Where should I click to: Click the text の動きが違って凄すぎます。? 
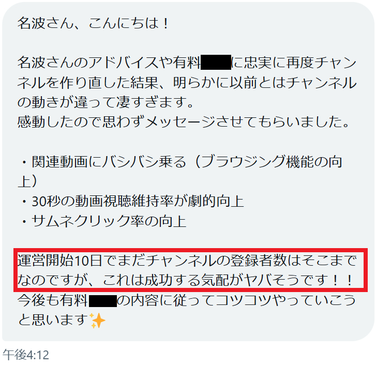tap(106, 102)
